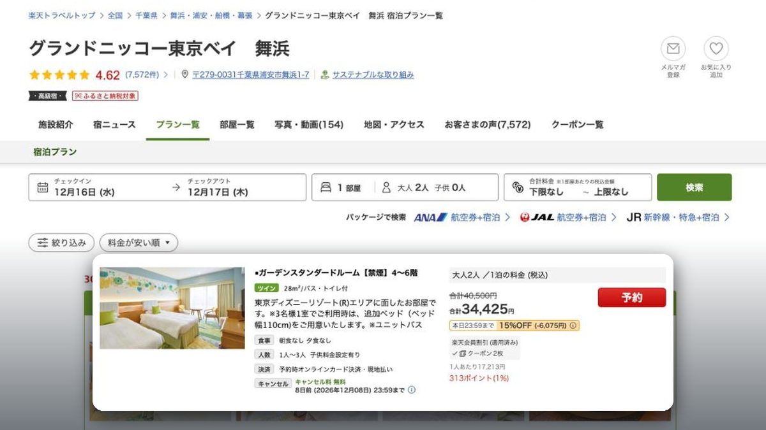Click the green 検索 search button

coord(695,187)
